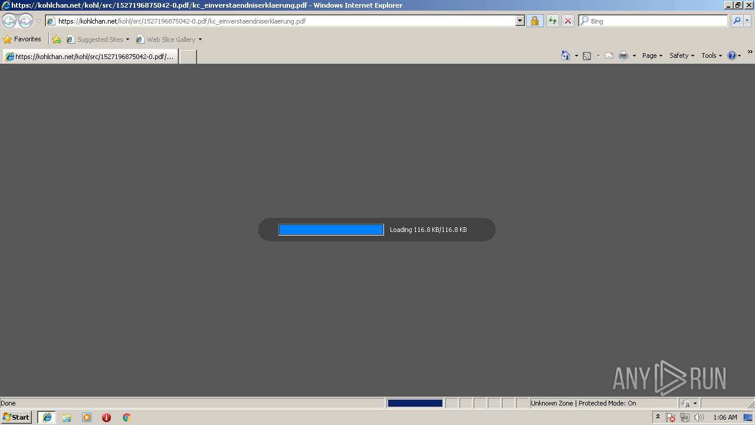Click the Home icon
Image resolution: width=755 pixels, height=425 pixels.
point(566,55)
